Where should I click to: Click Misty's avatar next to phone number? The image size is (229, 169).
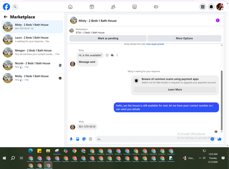(72, 127)
